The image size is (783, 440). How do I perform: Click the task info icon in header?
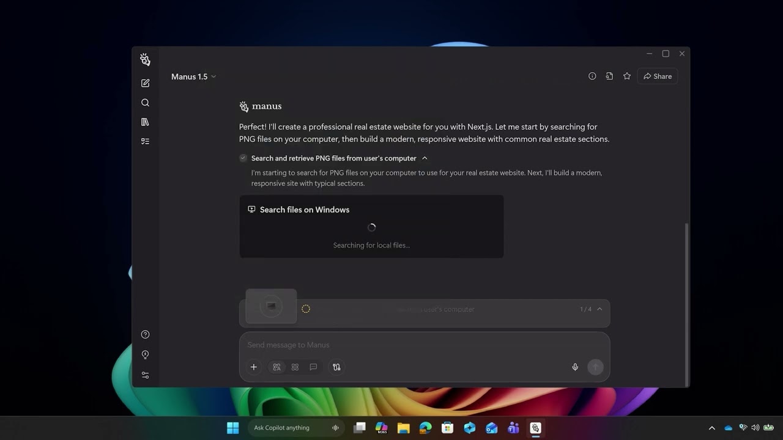[x=592, y=76]
